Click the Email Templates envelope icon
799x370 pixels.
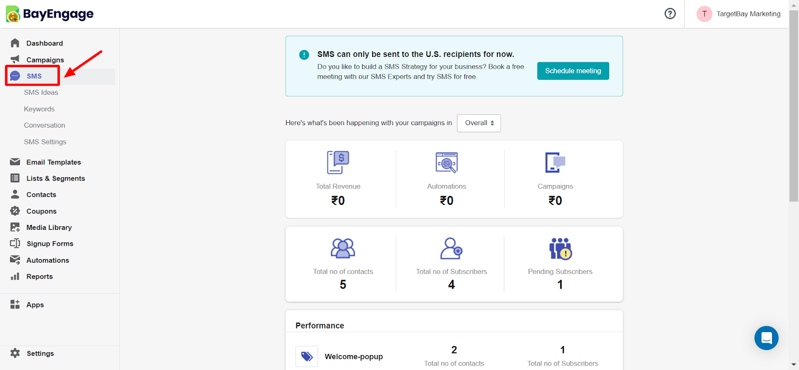point(15,162)
